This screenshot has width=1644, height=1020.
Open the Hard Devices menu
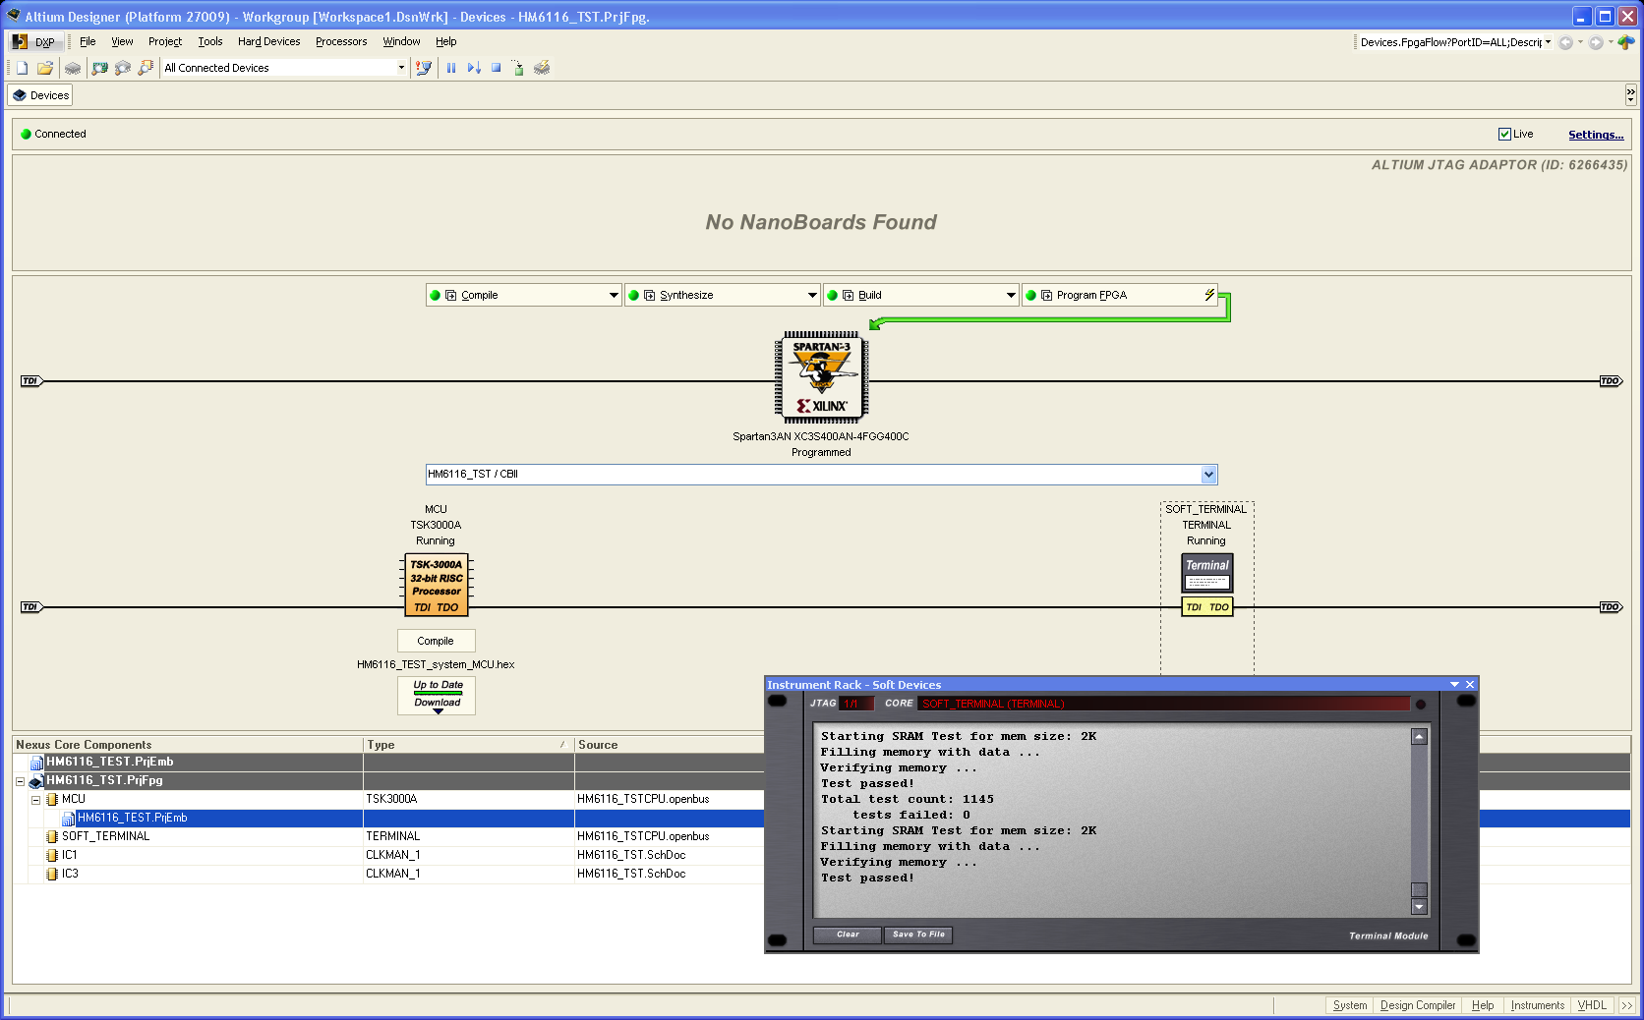tap(268, 41)
